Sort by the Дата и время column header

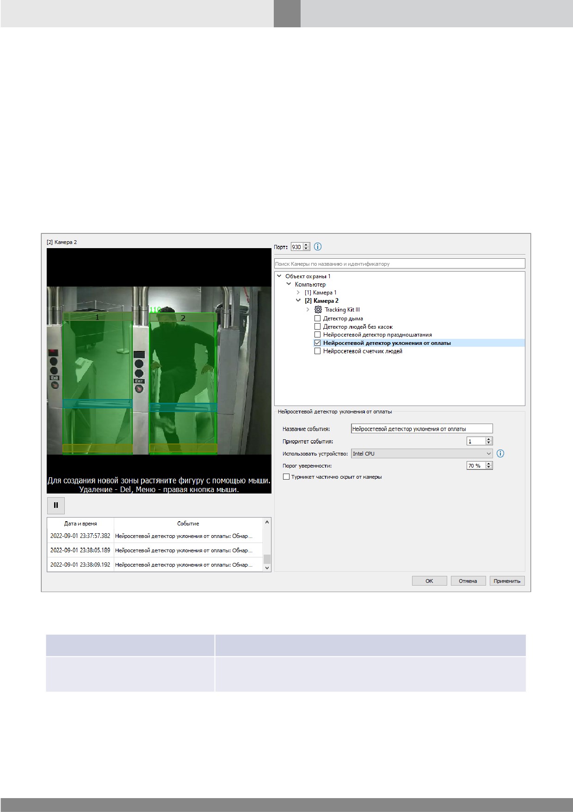tap(80, 524)
